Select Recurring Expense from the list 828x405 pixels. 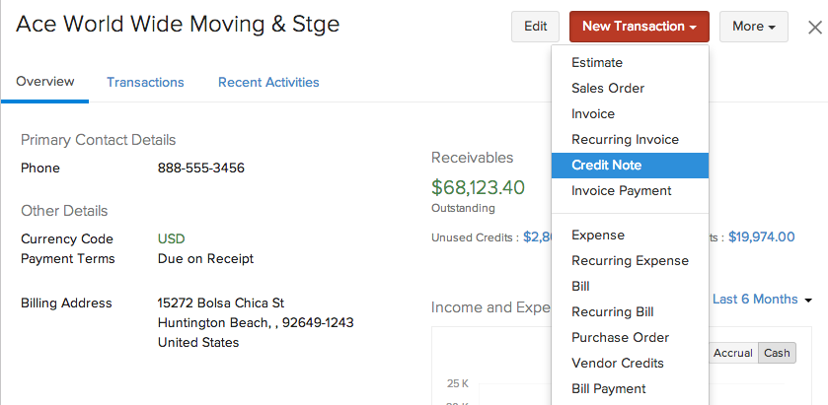pos(630,261)
